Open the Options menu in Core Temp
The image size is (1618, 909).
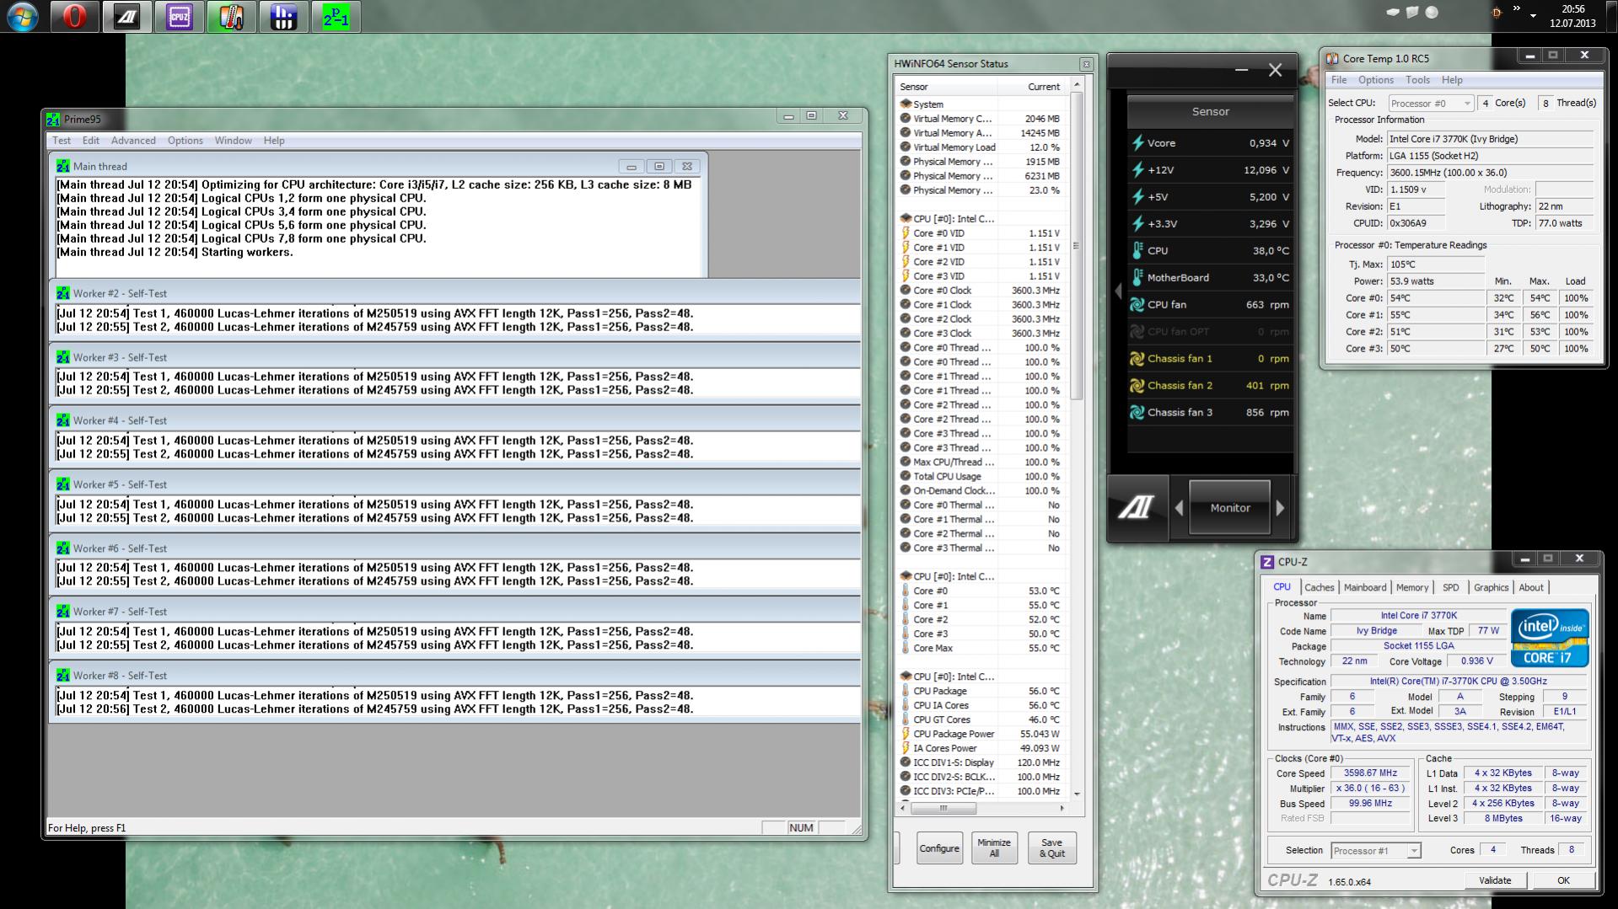point(1375,80)
